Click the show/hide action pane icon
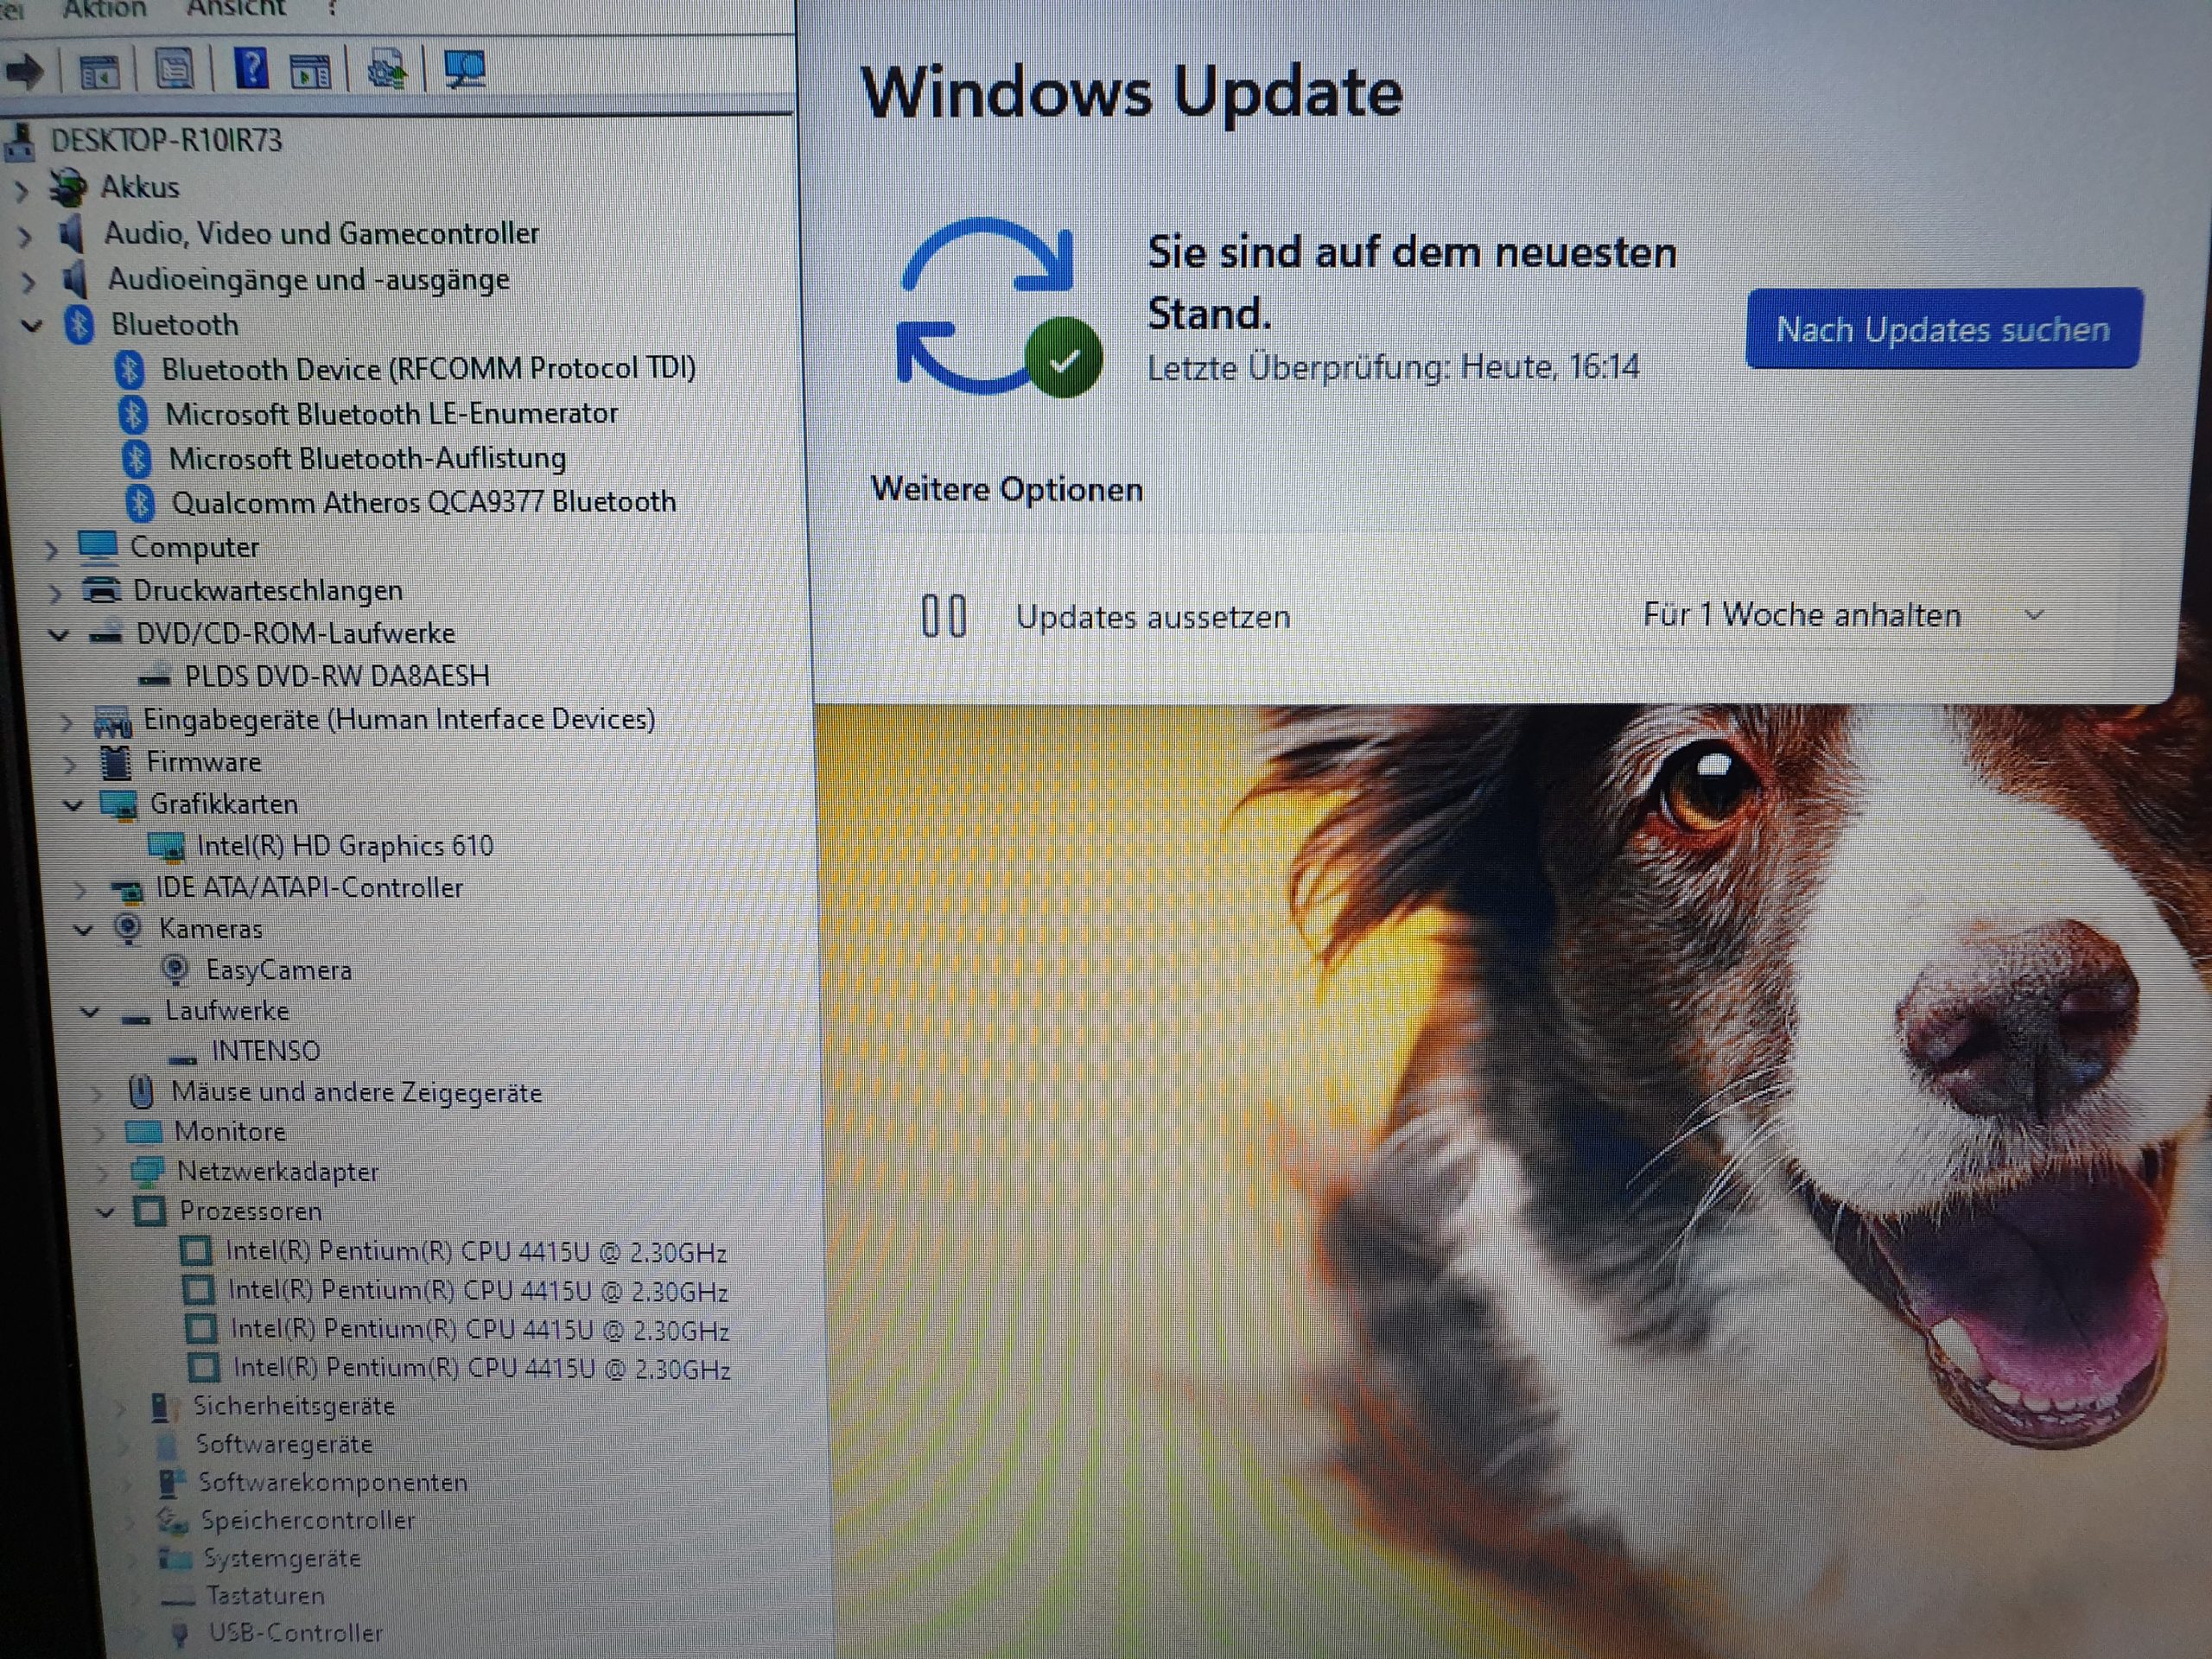Viewport: 2212px width, 1659px height. click(x=311, y=72)
